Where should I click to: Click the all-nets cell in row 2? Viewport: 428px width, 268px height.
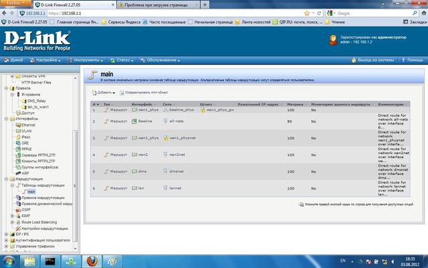pyautogui.click(x=177, y=121)
